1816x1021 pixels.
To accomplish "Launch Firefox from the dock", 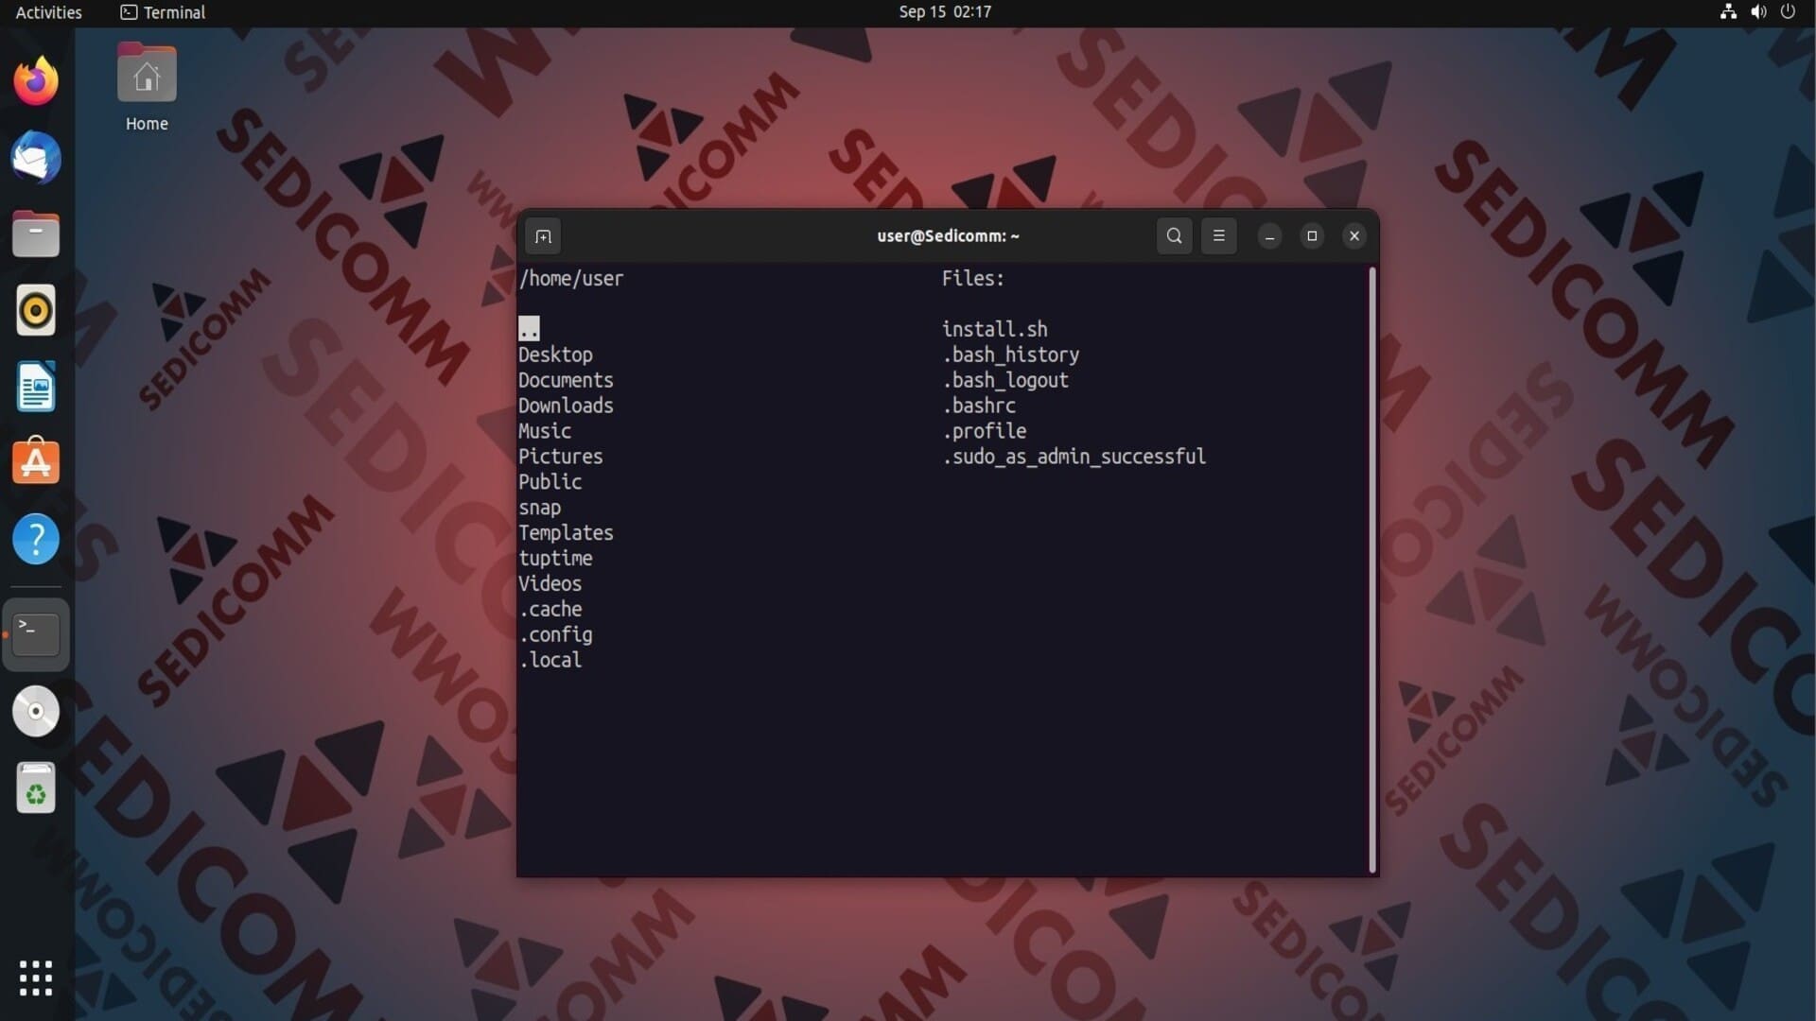I will (x=36, y=81).
